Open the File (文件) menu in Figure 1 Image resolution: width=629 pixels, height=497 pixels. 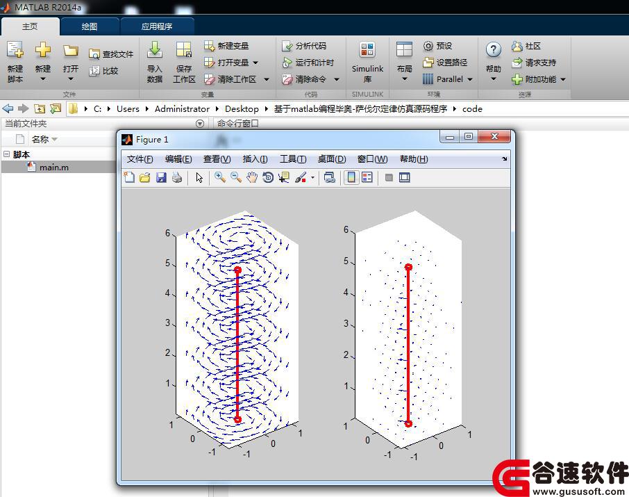pyautogui.click(x=140, y=159)
